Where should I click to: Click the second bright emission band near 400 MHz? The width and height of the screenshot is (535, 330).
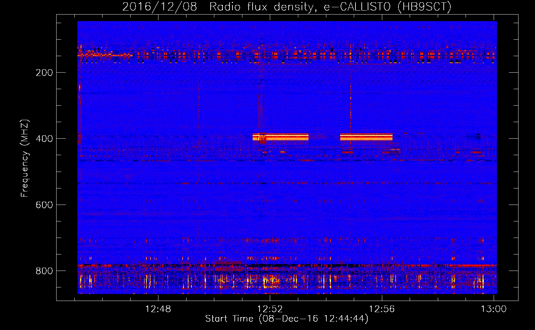[x=366, y=137]
